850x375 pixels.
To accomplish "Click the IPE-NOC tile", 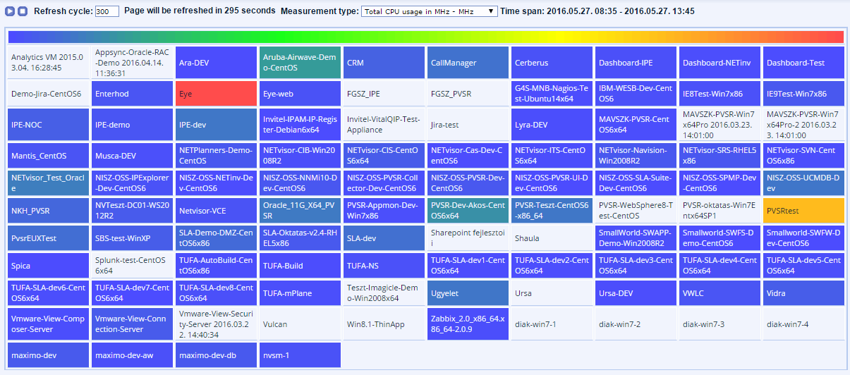I will click(x=47, y=124).
